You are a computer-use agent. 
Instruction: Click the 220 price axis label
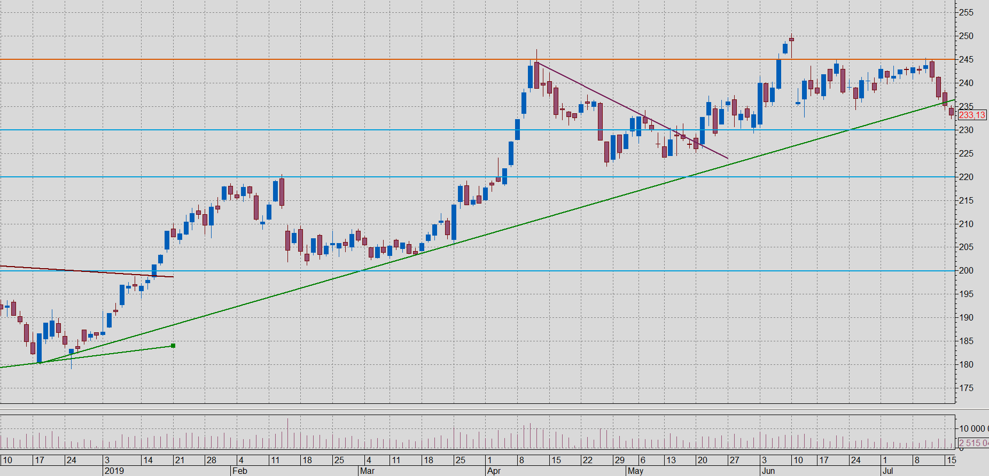(966, 177)
